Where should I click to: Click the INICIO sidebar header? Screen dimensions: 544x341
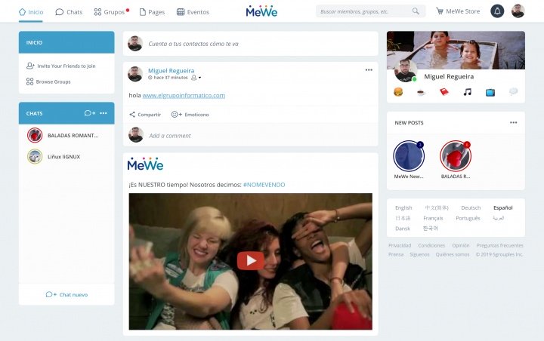coord(66,42)
